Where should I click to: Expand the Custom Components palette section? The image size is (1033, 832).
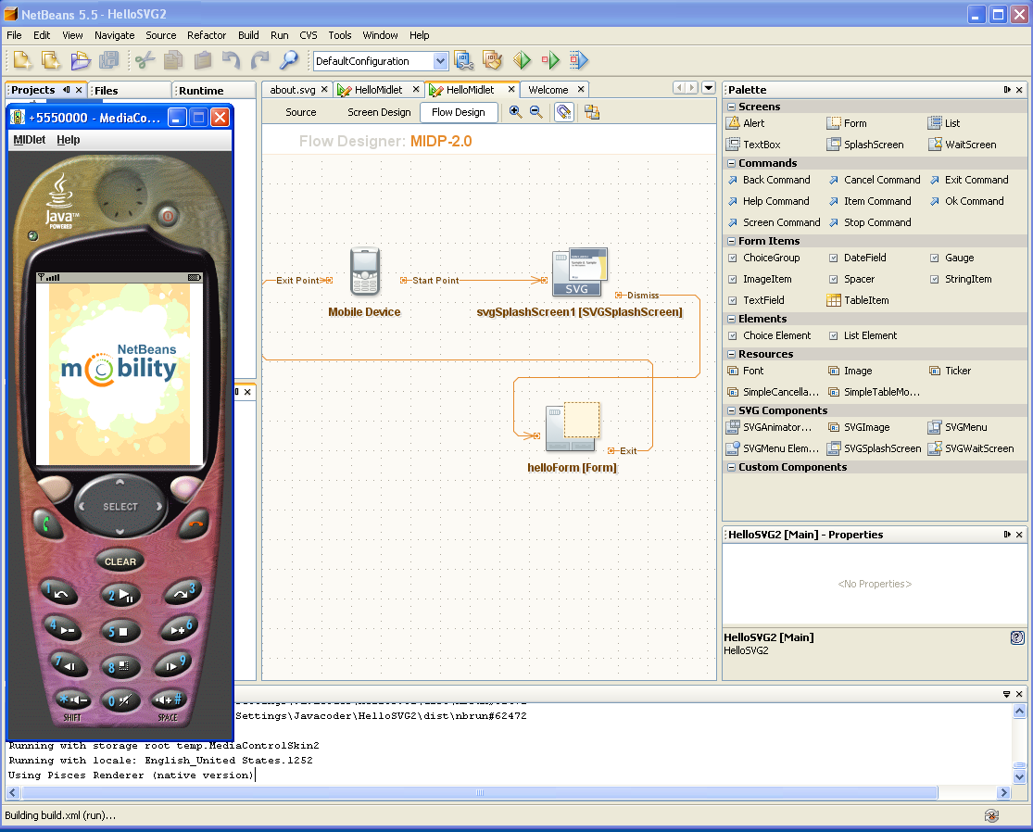731,468
